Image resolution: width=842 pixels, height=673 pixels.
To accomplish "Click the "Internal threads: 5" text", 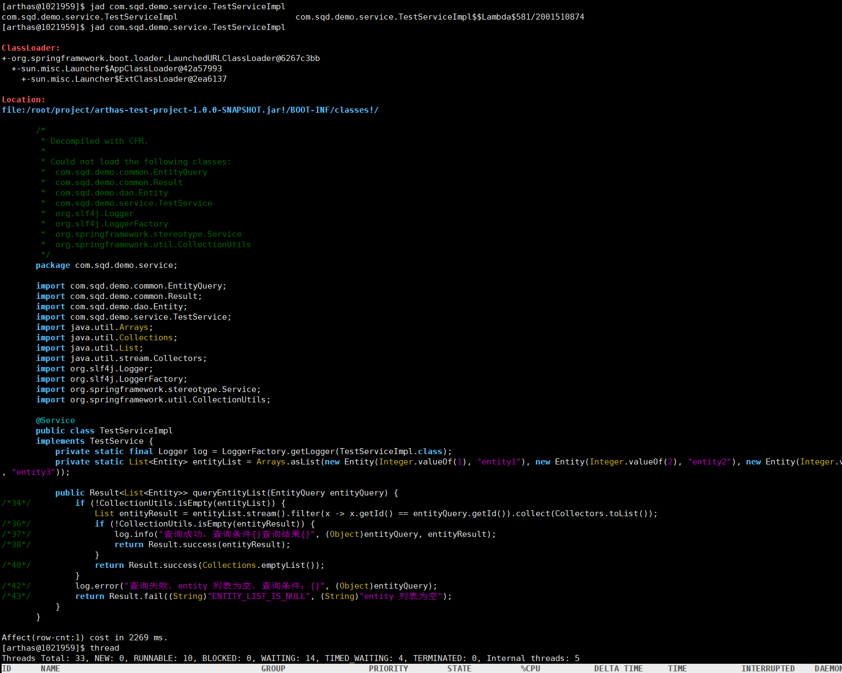I will [x=533, y=658].
